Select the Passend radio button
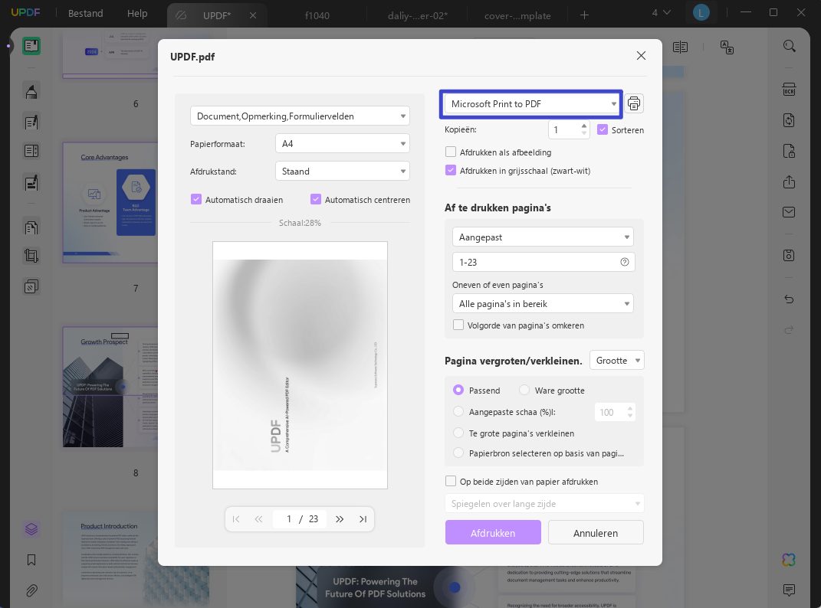The width and height of the screenshot is (821, 608). tap(458, 390)
